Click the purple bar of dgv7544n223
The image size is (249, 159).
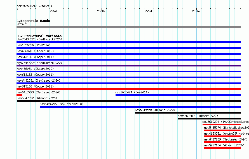click(129, 66)
